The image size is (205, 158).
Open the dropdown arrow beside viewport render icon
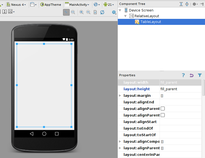[x=14, y=12]
